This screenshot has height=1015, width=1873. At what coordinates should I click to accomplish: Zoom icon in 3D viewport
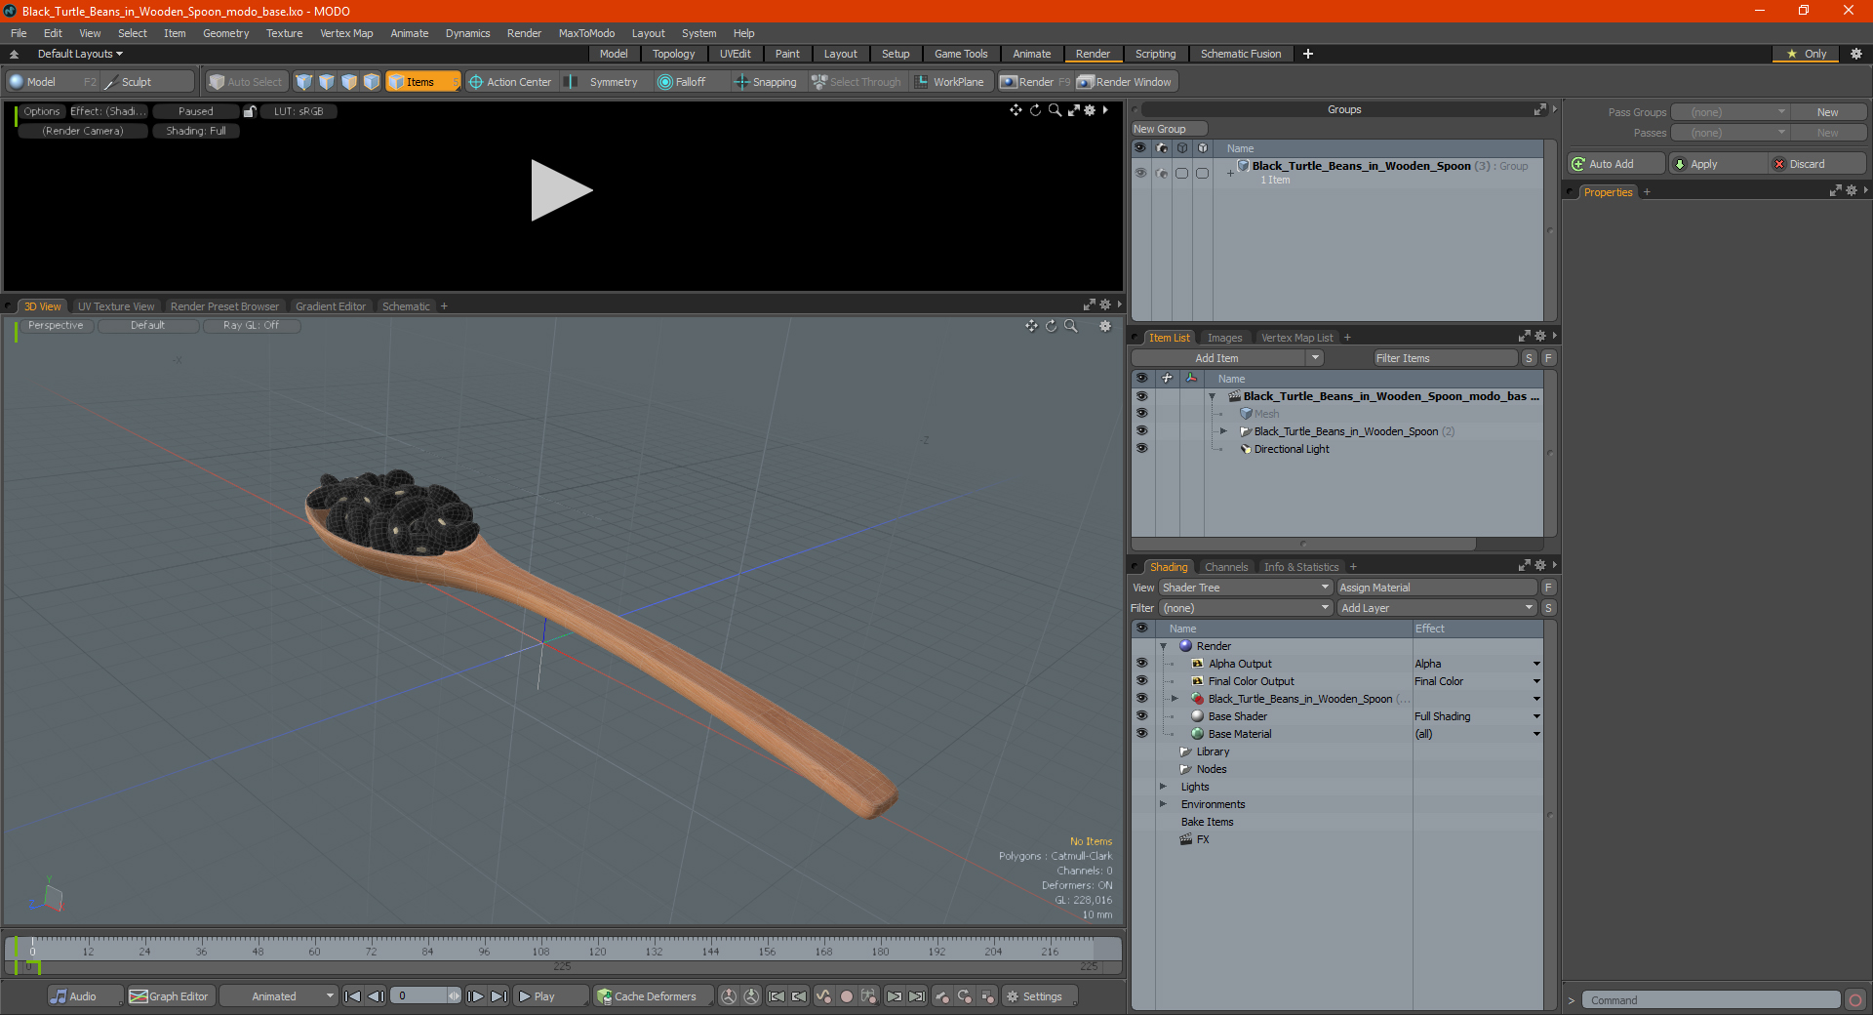1071,326
